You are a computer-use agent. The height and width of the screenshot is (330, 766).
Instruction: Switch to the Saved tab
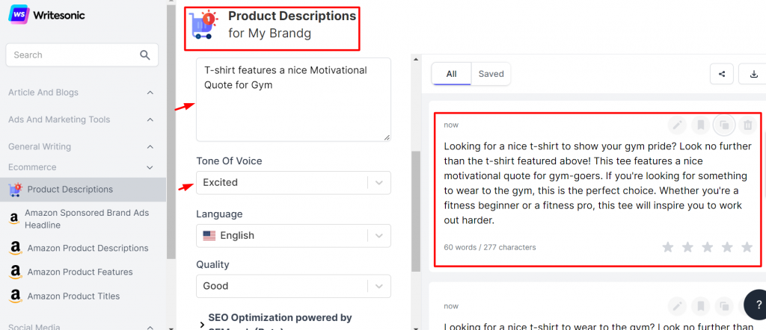tap(491, 74)
